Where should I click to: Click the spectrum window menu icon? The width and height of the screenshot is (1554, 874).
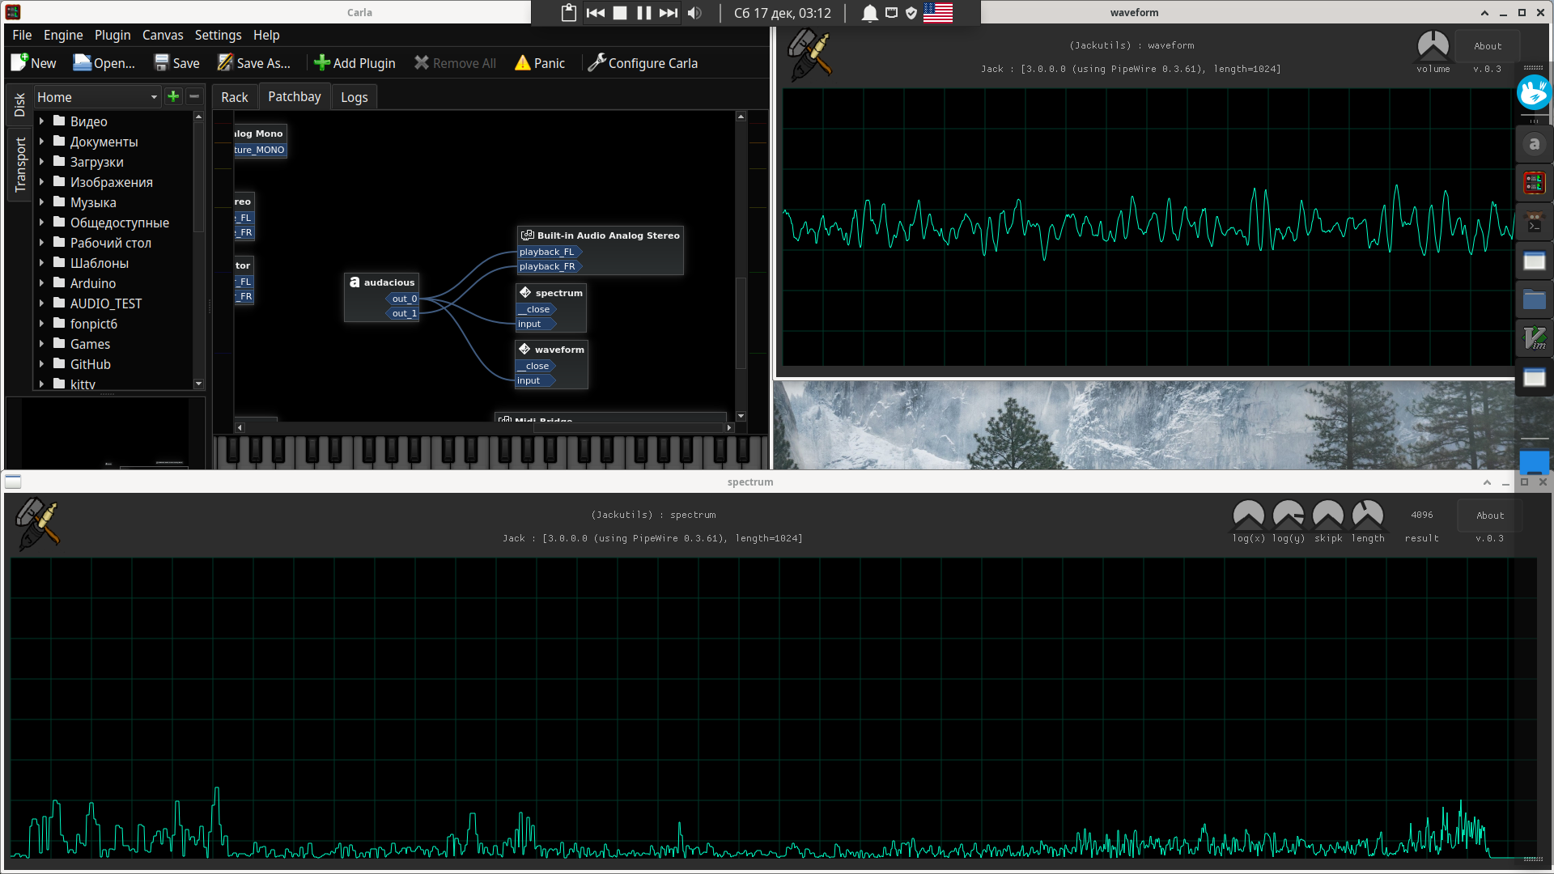pos(13,482)
